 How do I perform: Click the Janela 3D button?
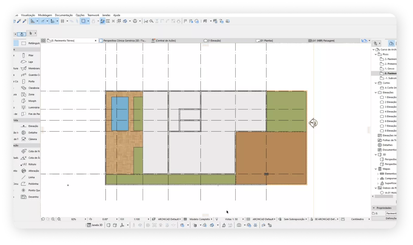point(95,225)
